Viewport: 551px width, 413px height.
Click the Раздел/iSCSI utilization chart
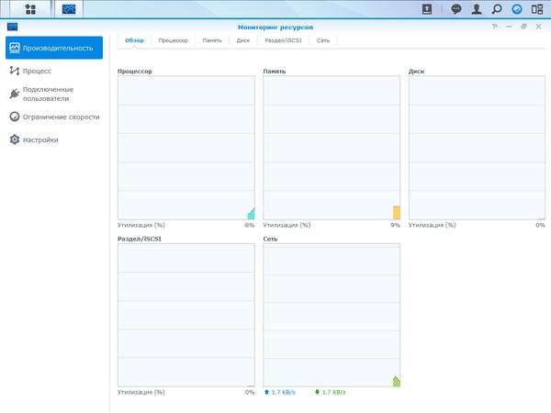186,315
